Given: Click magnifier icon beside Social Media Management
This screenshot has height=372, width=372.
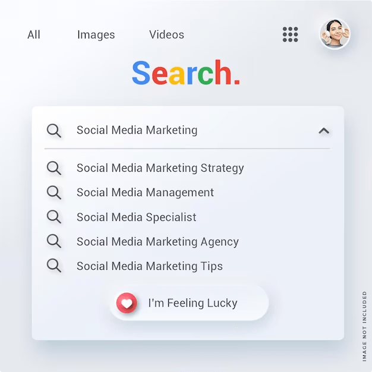Looking at the screenshot, I should 54,193.
